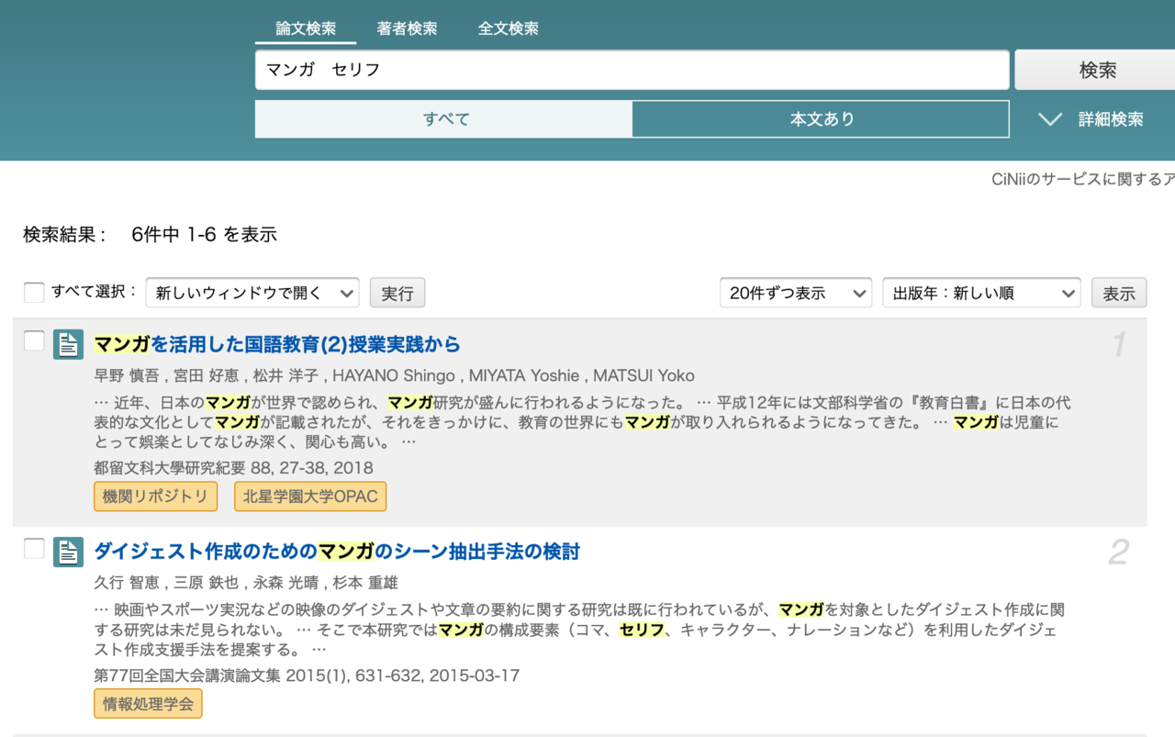Click author 永森 光晴
The image size is (1175, 737).
286,583
